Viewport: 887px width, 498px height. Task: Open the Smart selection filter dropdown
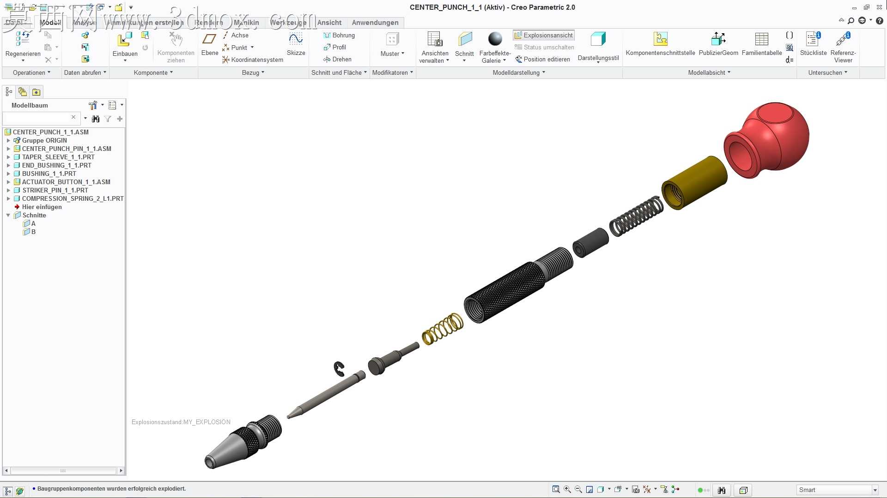point(875,490)
